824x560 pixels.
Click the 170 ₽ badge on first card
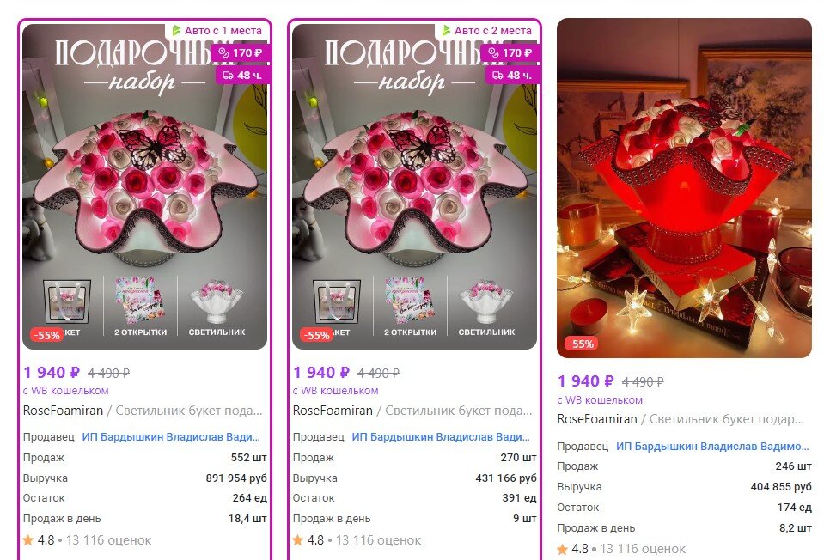pyautogui.click(x=241, y=53)
